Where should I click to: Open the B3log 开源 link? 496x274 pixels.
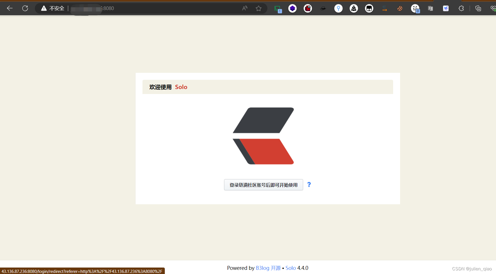coord(268,268)
